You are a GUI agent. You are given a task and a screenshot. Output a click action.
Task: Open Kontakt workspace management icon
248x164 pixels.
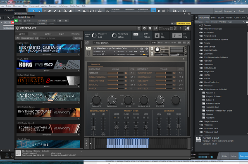[x=150, y=29]
